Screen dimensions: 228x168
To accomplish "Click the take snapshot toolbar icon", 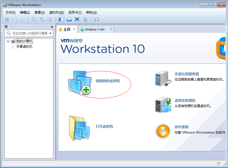I will coord(34,19).
